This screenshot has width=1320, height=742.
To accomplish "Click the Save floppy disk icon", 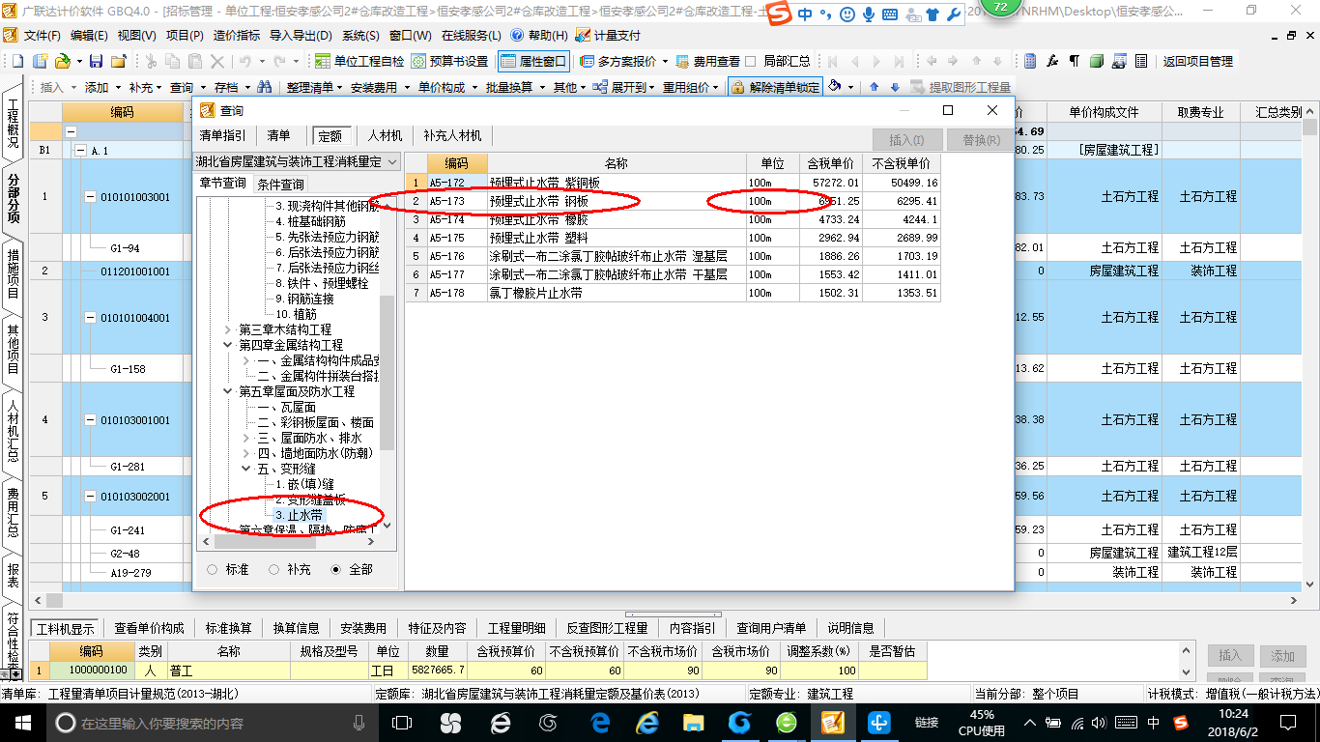I will click(96, 61).
